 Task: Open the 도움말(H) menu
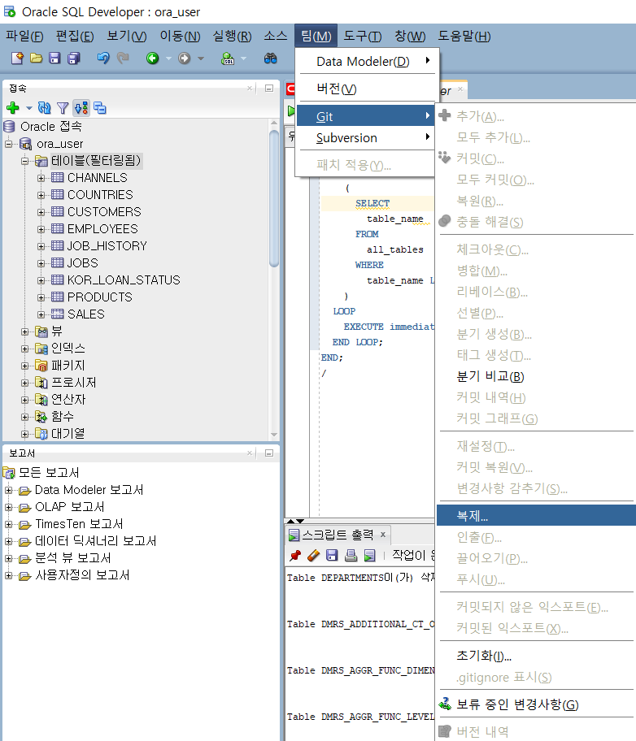tap(464, 36)
